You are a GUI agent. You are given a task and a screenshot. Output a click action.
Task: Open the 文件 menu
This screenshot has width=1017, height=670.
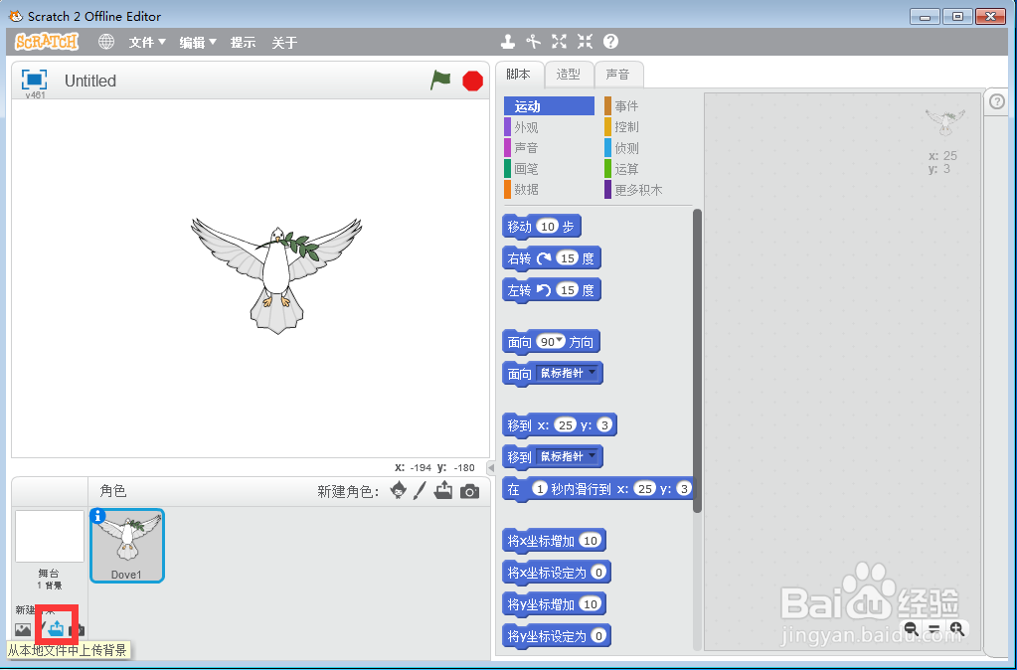(x=147, y=43)
